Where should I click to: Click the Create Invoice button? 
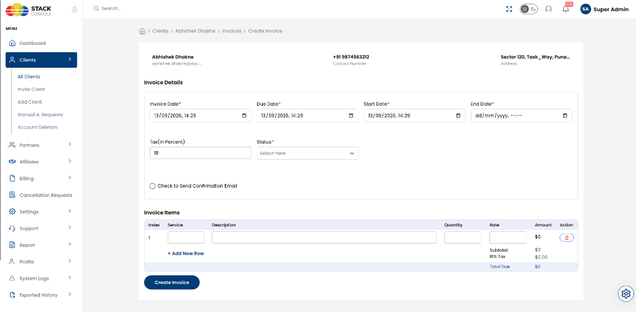(172, 282)
